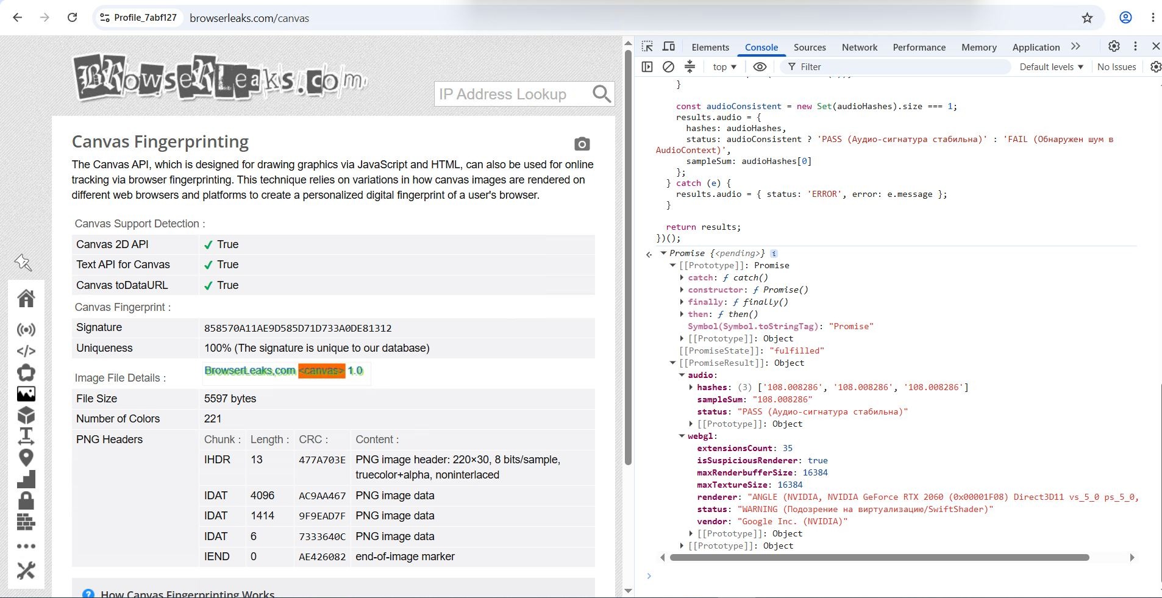Open DevTools three-dot customize menu
1162x598 pixels.
click(x=1135, y=46)
